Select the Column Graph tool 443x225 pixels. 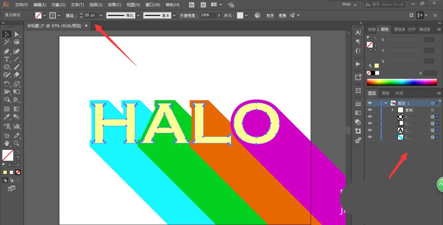point(17,126)
